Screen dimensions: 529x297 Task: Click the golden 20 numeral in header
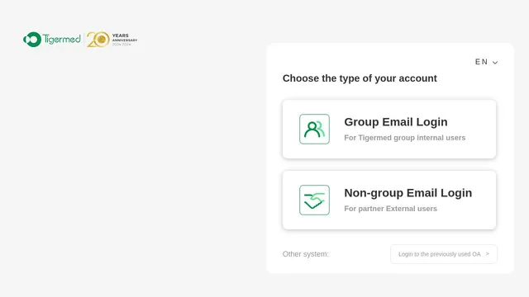point(98,40)
